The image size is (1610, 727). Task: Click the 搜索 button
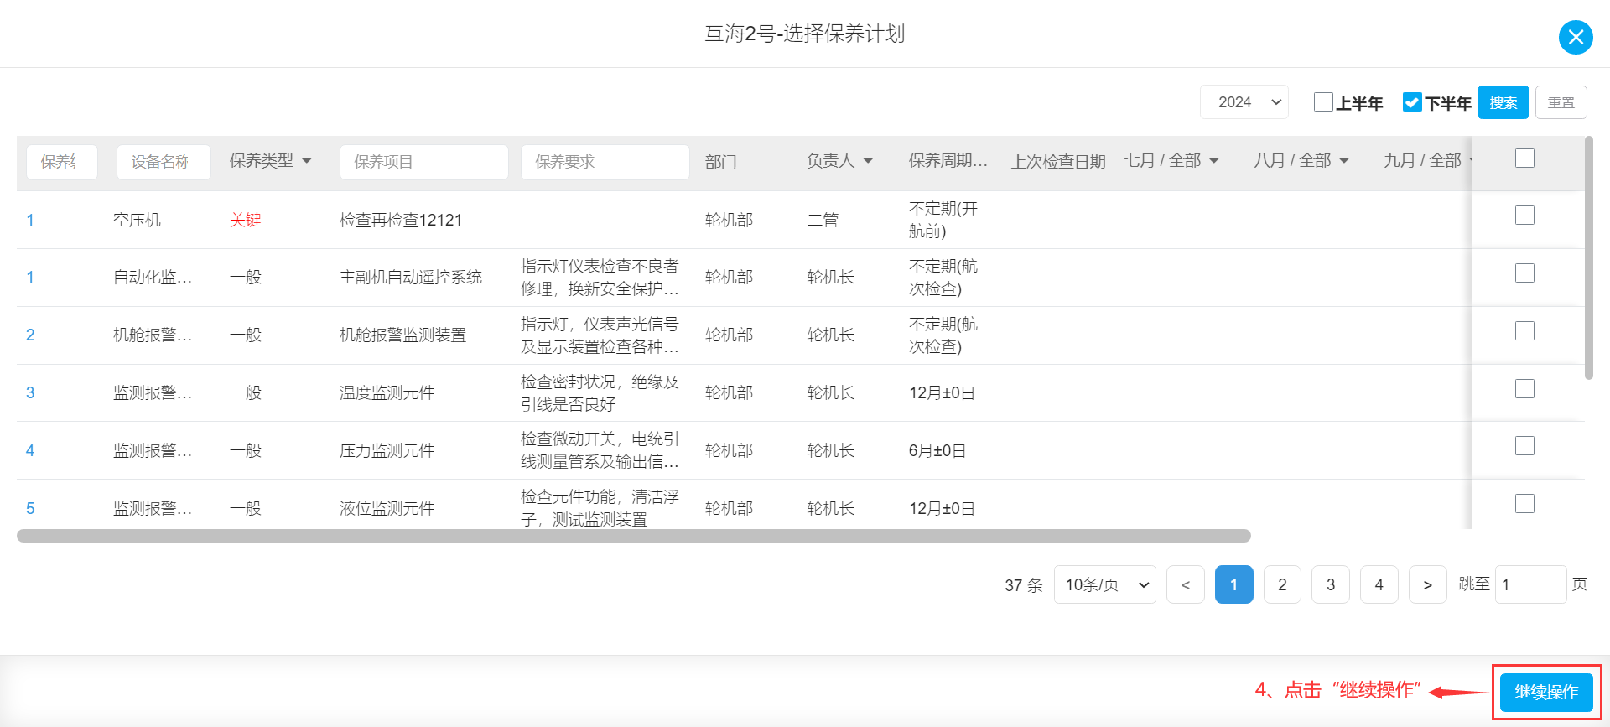point(1503,102)
